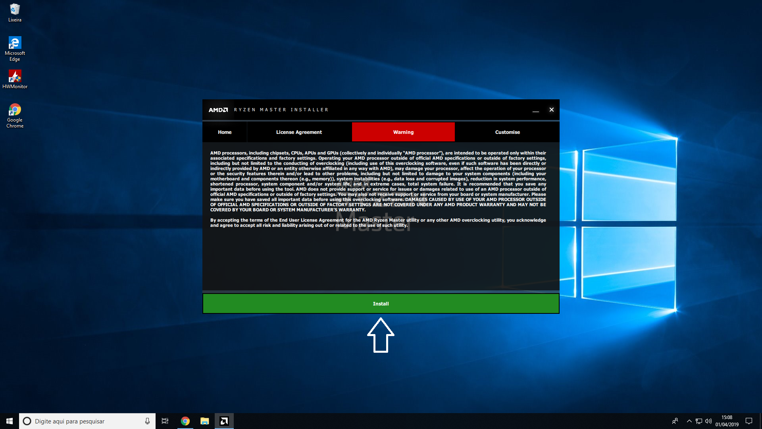Open the network status tray icon
The height and width of the screenshot is (429, 762).
point(699,421)
